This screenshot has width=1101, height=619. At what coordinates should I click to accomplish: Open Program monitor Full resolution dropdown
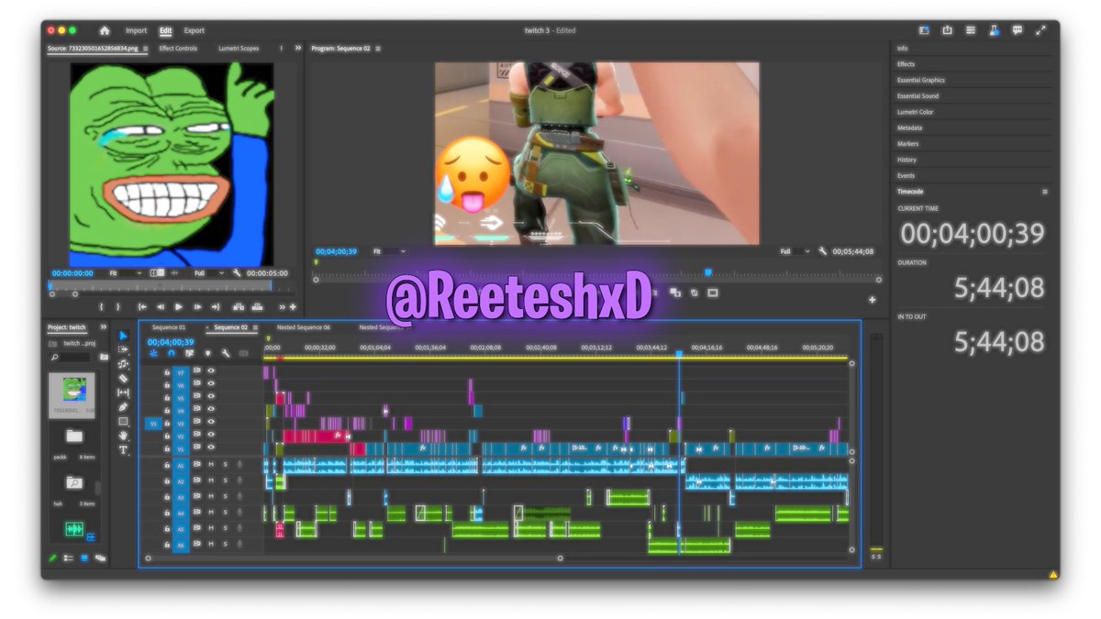point(795,251)
